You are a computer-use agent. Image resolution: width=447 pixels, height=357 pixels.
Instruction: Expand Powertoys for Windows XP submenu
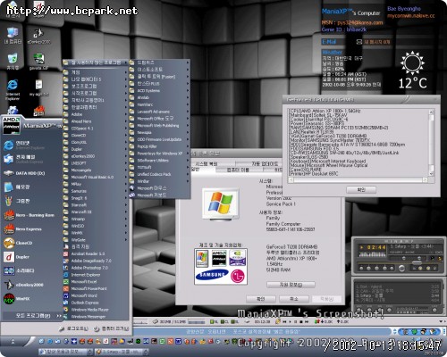159,154
